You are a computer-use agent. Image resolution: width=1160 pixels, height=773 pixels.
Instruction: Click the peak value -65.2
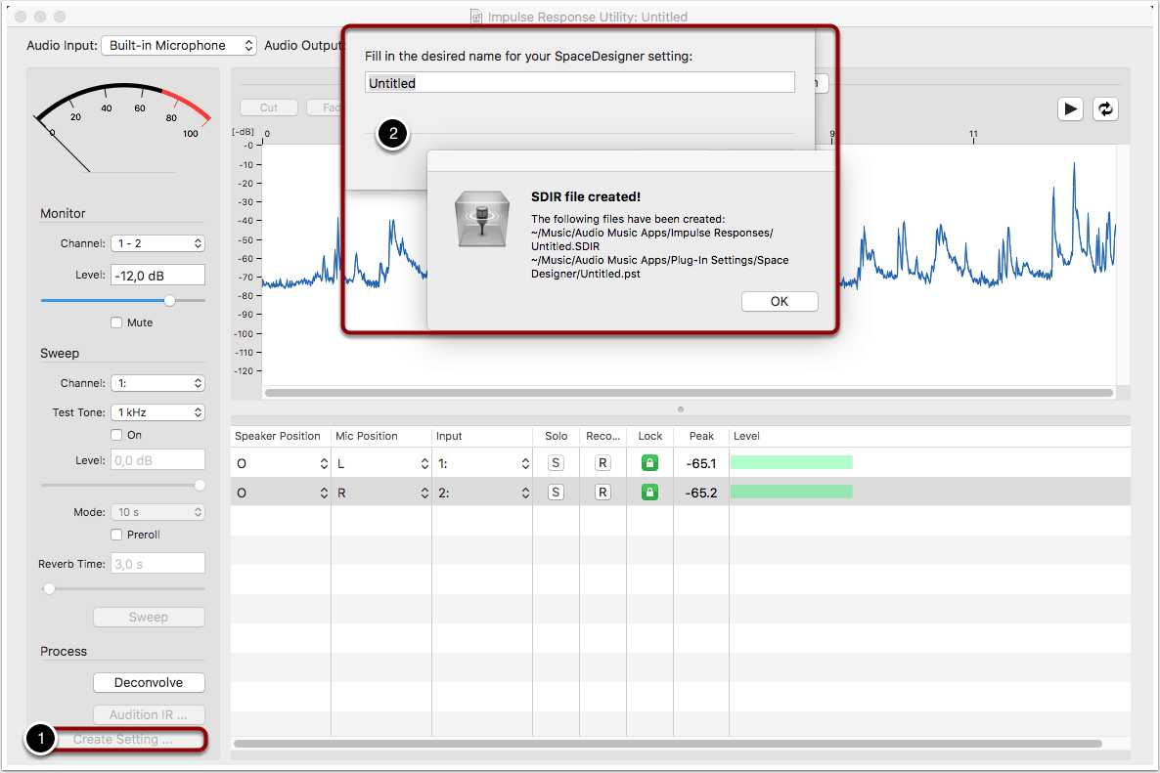pyautogui.click(x=700, y=493)
